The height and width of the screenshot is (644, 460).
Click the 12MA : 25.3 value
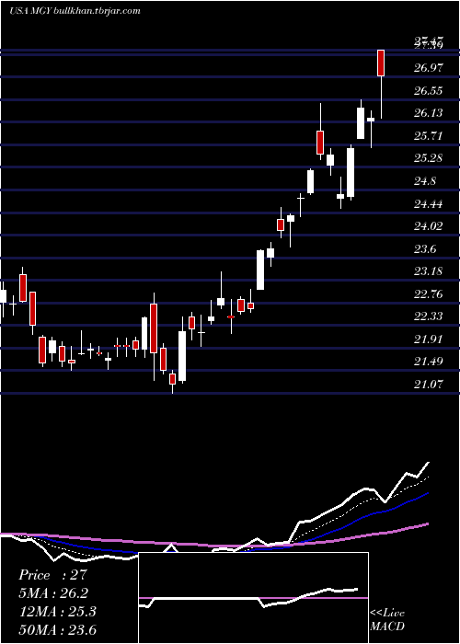click(57, 612)
